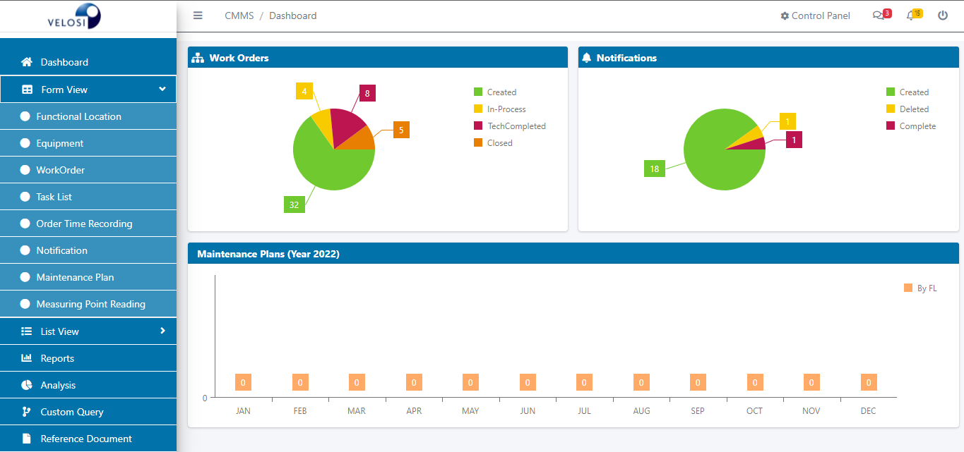Click the Reports bar chart icon

point(28,358)
